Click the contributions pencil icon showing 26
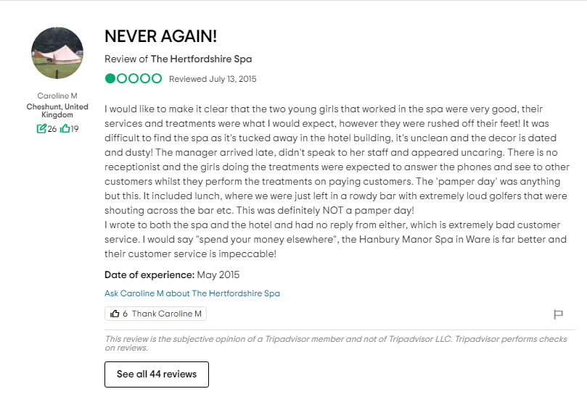Viewport: 587px width, 402px height. [x=41, y=128]
